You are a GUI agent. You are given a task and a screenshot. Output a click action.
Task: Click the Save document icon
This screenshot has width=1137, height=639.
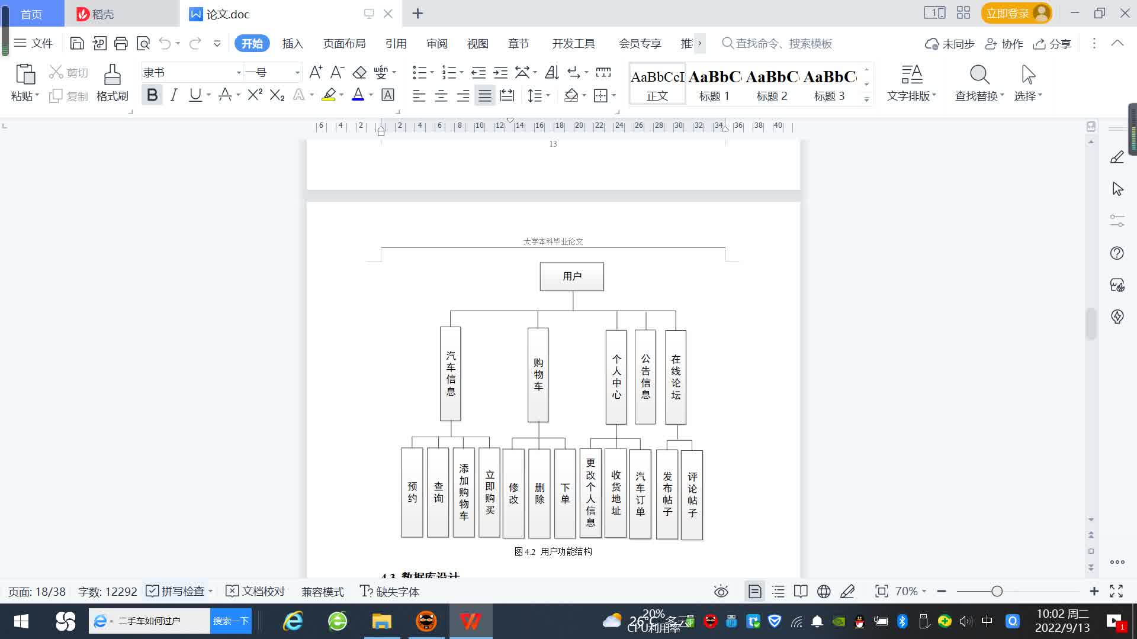[x=76, y=43]
